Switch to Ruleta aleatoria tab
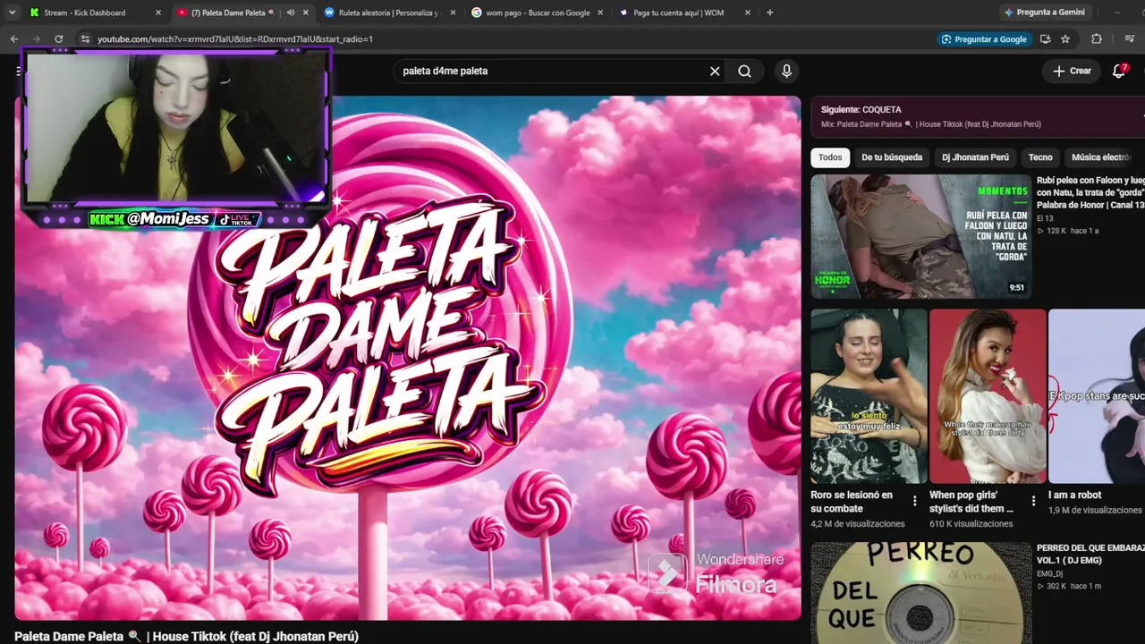This screenshot has width=1145, height=644. [x=388, y=13]
